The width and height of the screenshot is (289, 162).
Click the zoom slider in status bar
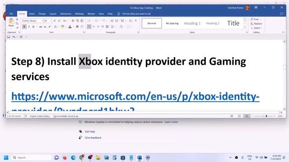coord(264,116)
